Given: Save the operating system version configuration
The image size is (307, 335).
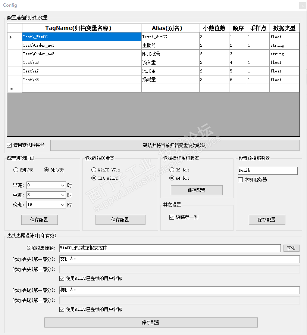Looking at the screenshot, I should [197, 190].
